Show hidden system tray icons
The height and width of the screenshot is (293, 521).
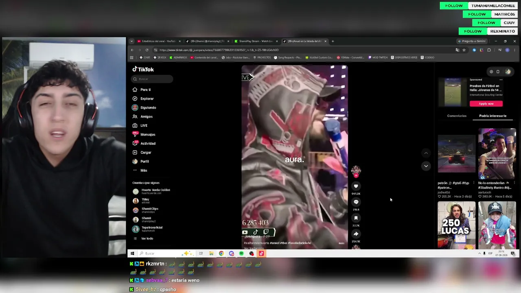pyautogui.click(x=479, y=254)
